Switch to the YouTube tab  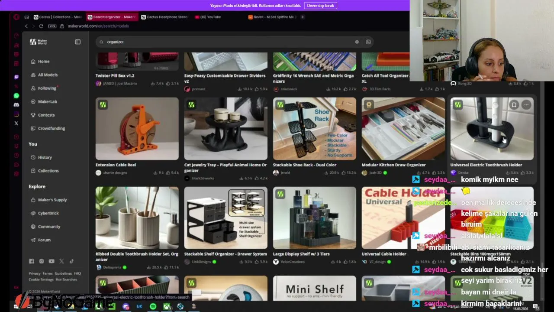(x=208, y=17)
